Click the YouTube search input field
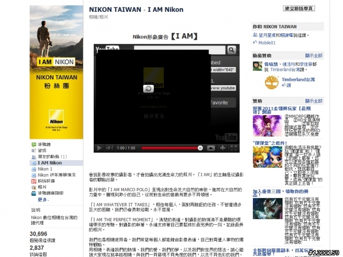This screenshot has height=257, width=343. coord(180,50)
